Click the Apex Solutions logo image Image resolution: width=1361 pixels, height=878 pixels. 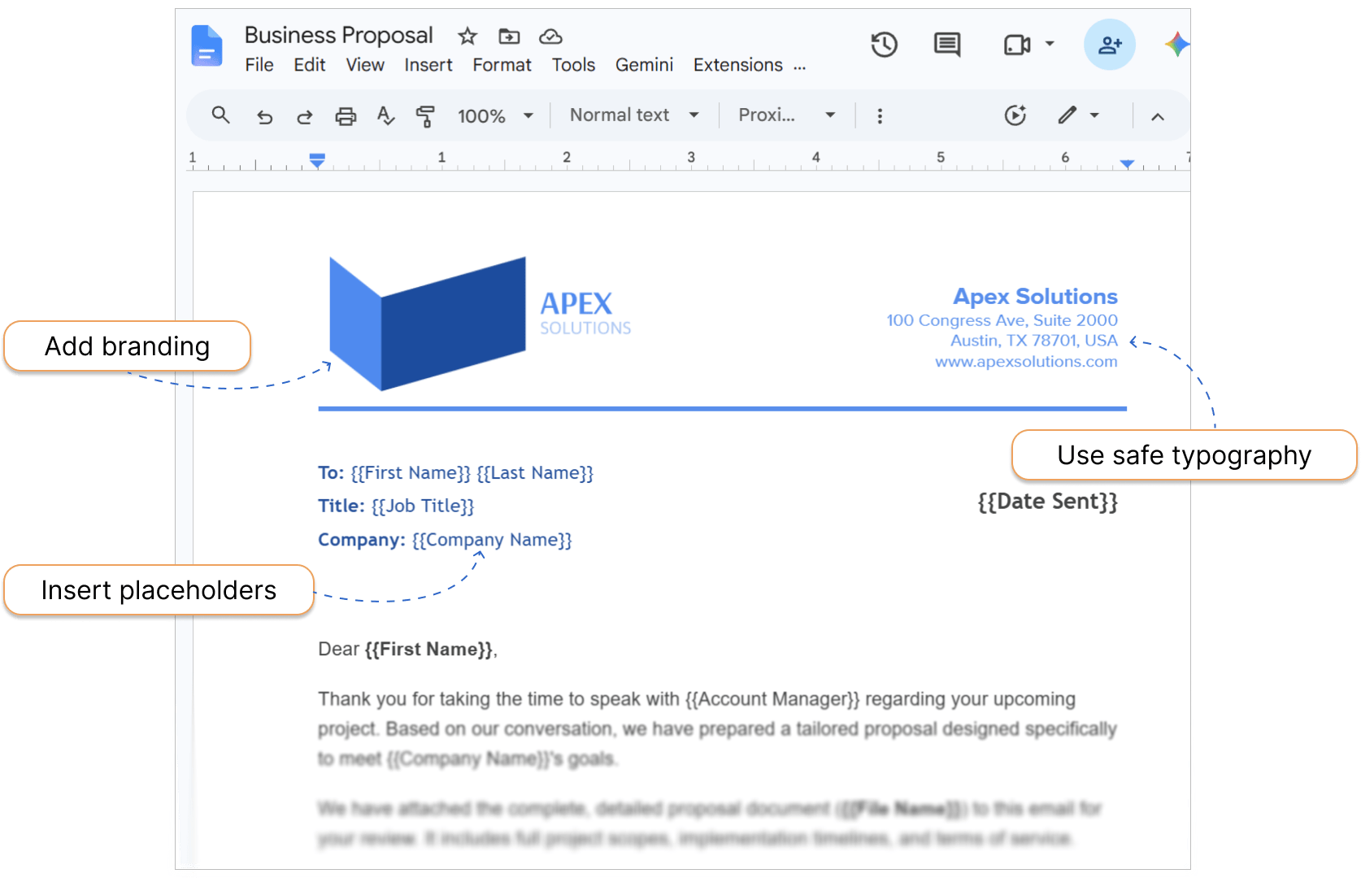point(480,324)
